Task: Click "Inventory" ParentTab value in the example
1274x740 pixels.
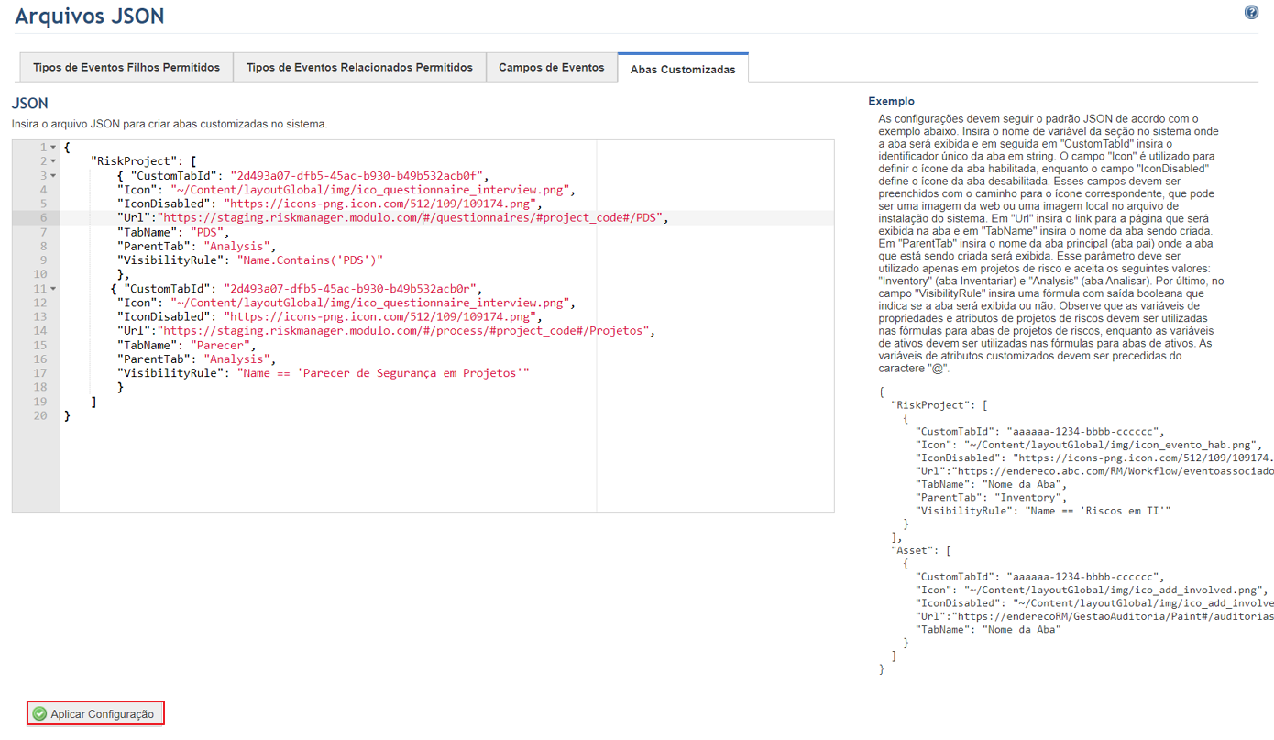Action: [x=1029, y=497]
